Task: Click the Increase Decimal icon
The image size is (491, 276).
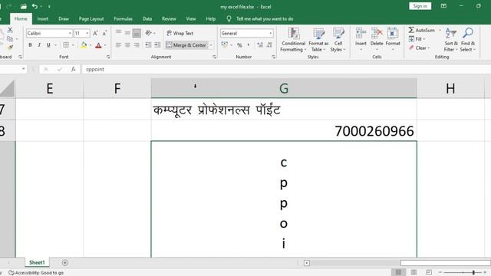Action: [260, 45]
